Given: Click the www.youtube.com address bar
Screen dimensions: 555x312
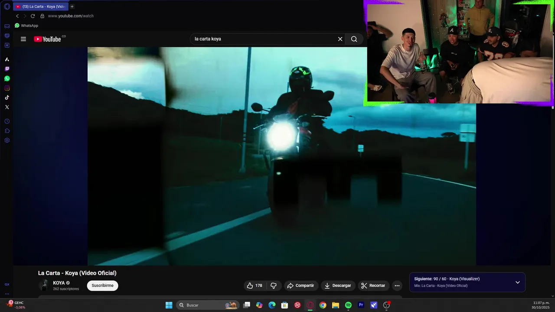Looking at the screenshot, I should coord(71,16).
